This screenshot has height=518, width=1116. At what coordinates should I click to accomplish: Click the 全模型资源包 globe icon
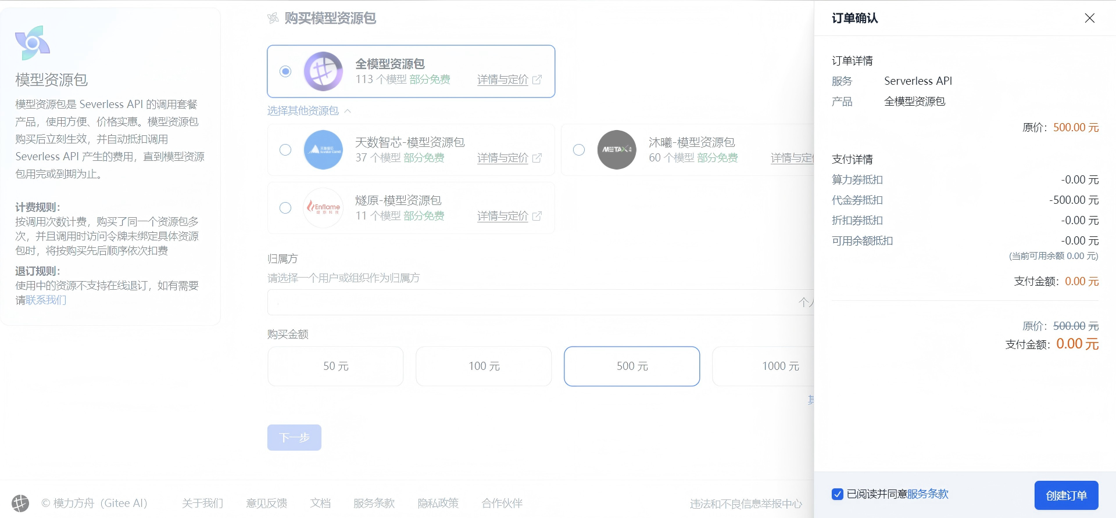[x=323, y=71]
